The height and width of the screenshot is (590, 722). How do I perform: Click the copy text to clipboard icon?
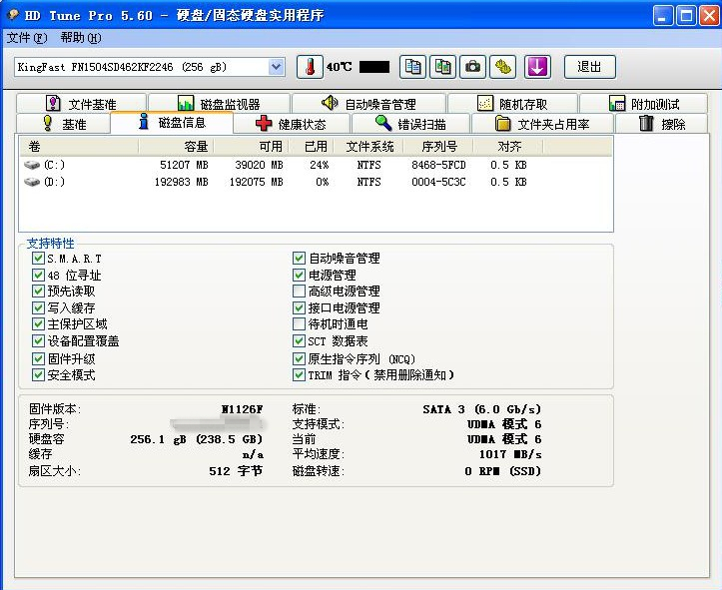tap(412, 67)
